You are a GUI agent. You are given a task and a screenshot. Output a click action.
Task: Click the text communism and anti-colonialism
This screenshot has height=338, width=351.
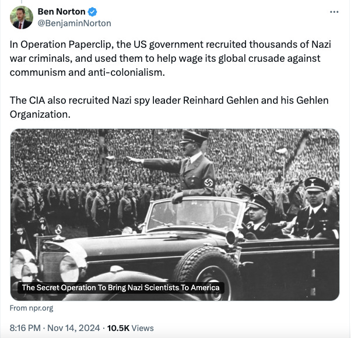(x=86, y=72)
